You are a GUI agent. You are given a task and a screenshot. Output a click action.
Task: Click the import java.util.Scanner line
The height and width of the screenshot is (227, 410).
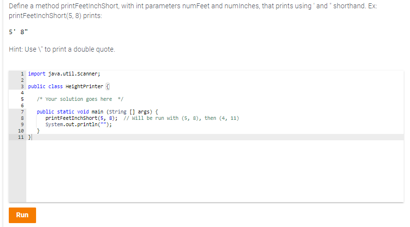[x=64, y=74]
